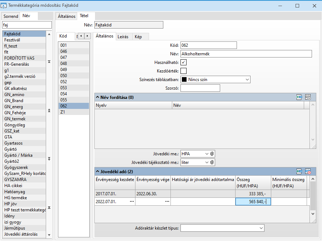Open date picker for 2022.07.01. start date
This screenshot has height=241, width=322.
[x=132, y=202]
